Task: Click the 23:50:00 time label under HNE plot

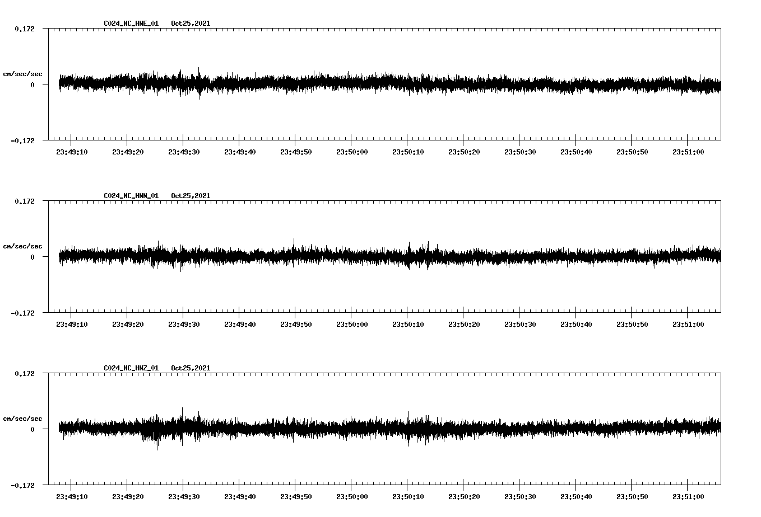Action: point(351,152)
